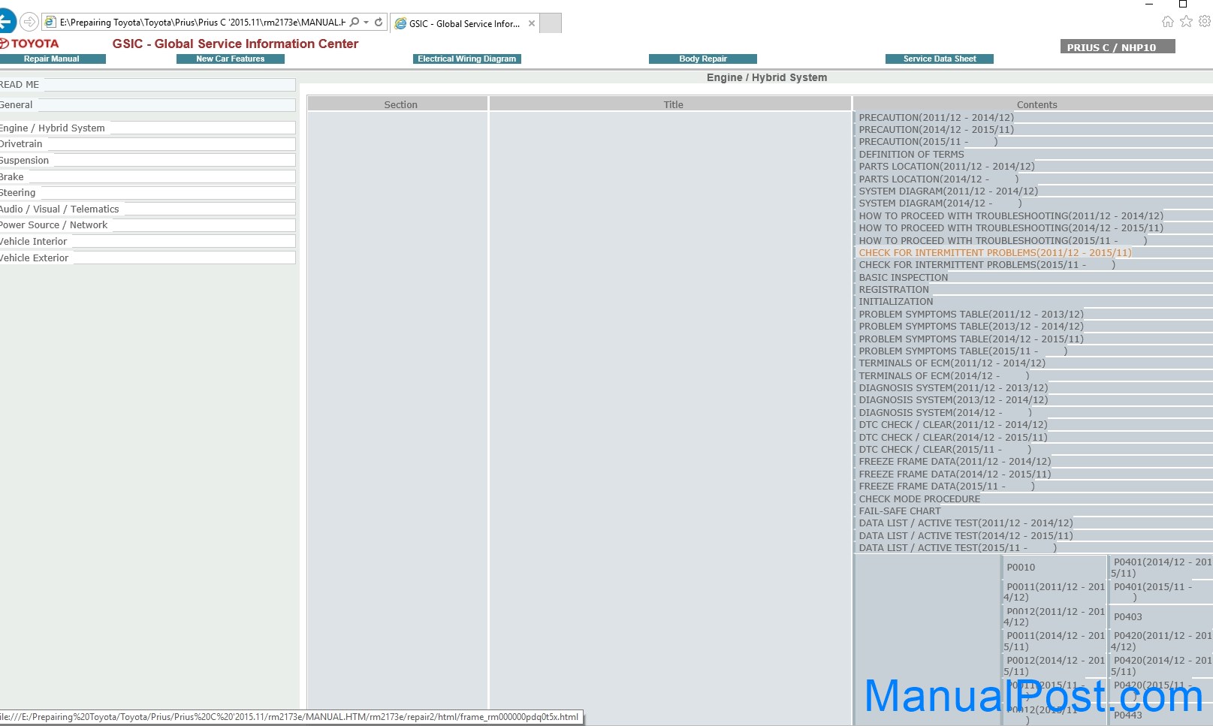The image size is (1213, 726).
Task: Open the Repair Manual tab
Action: tap(52, 59)
